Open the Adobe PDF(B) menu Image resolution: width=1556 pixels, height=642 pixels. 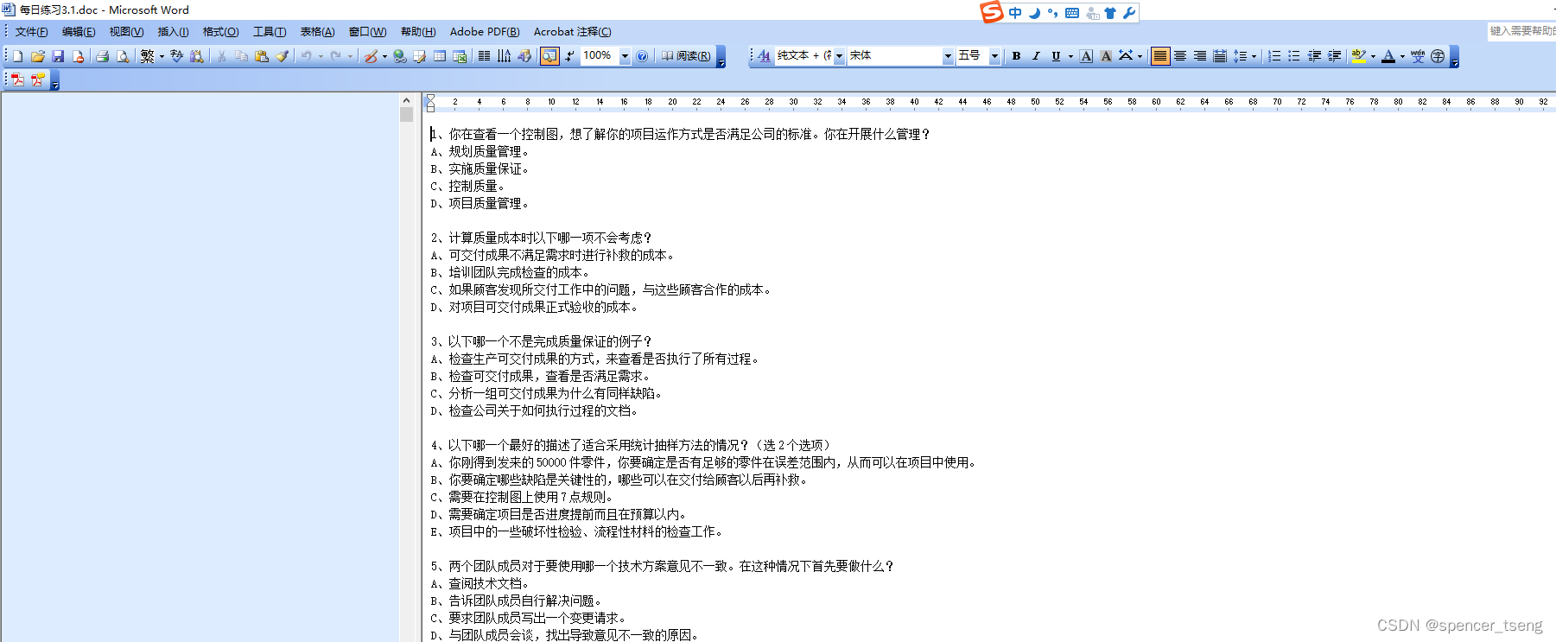485,32
